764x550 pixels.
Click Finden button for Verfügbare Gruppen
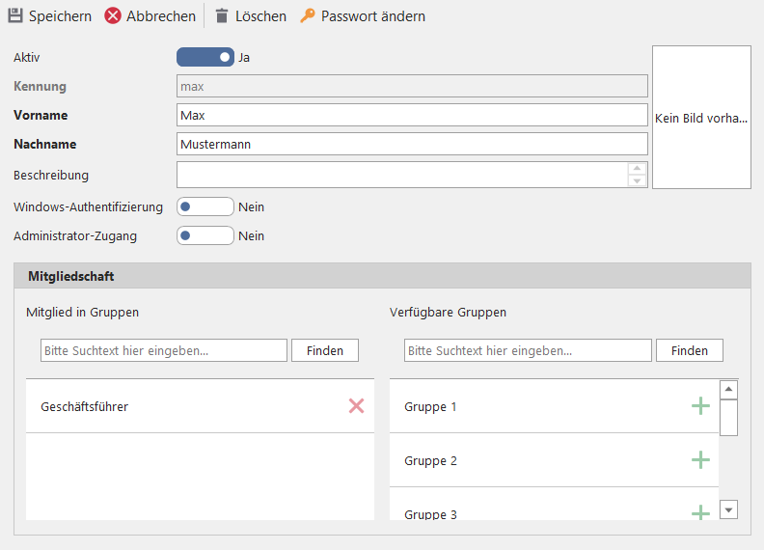(689, 350)
